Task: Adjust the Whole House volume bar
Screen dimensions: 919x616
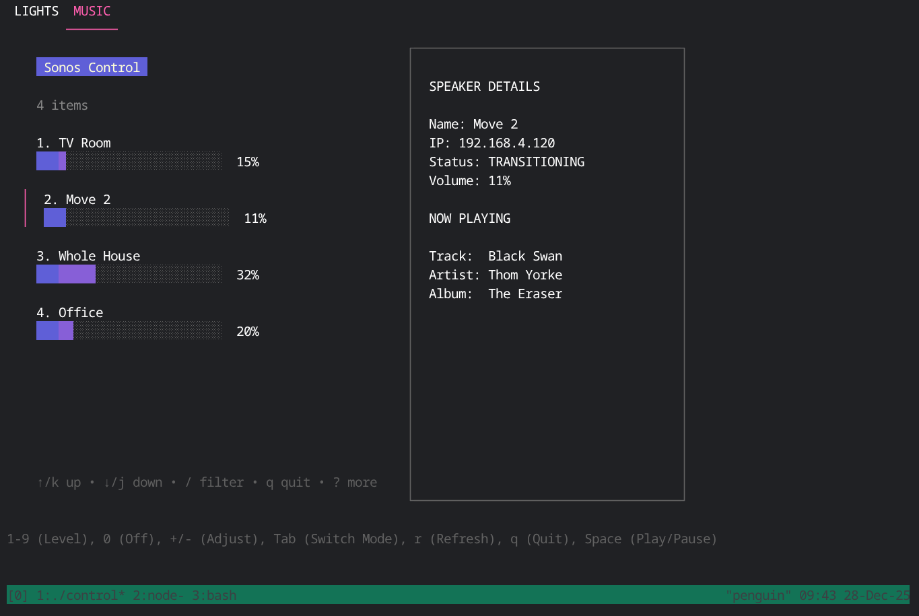Action: coord(129,274)
